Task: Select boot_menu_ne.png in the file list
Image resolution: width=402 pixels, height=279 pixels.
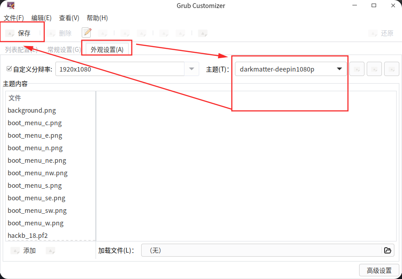Action: [x=50, y=161]
